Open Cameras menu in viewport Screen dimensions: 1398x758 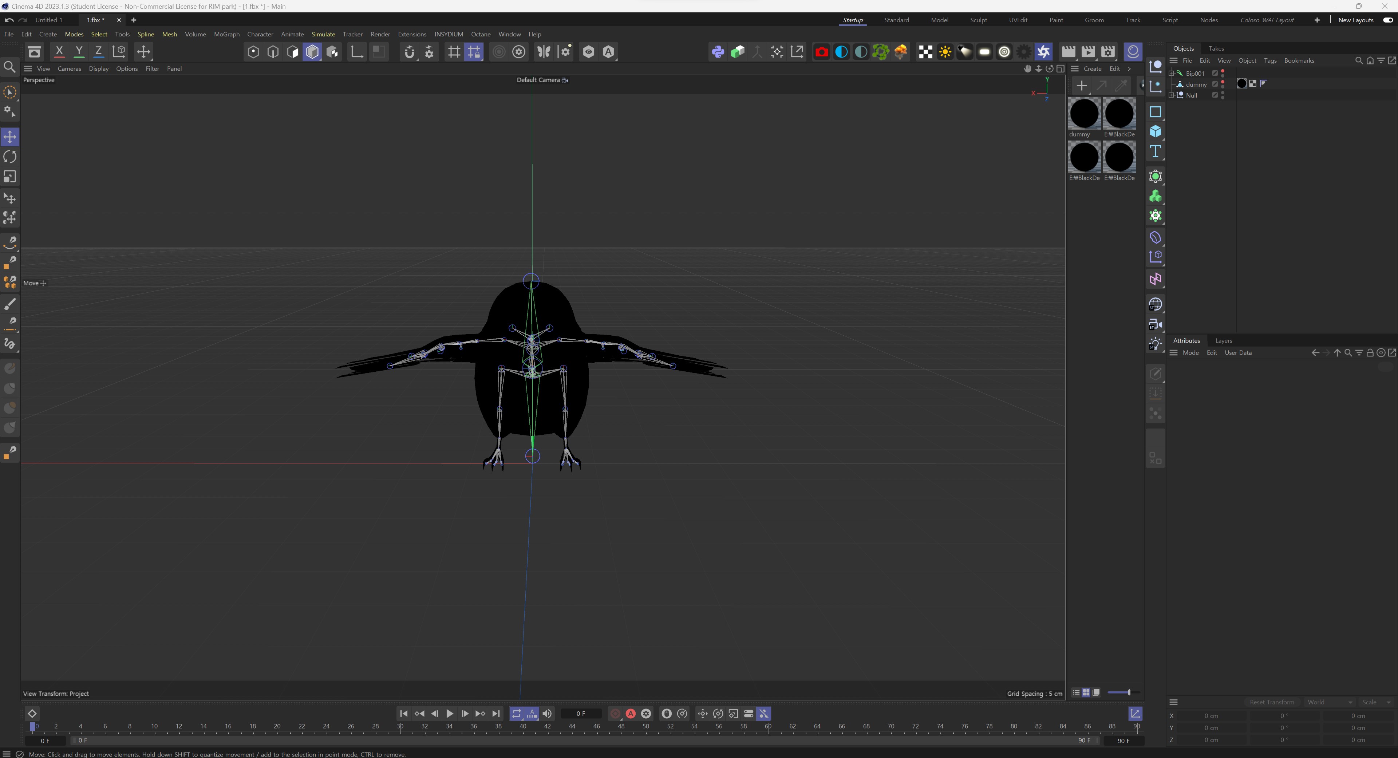pyautogui.click(x=69, y=69)
